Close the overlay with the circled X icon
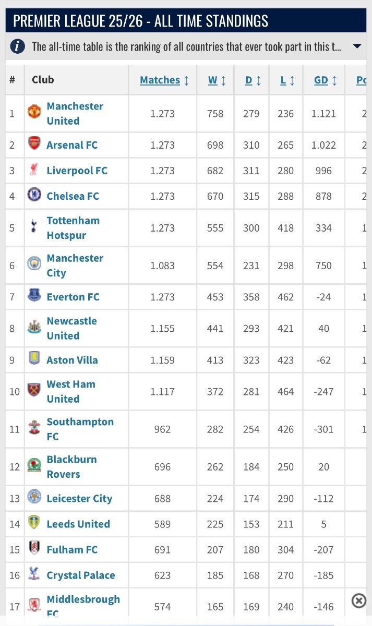Image resolution: width=372 pixels, height=626 pixels. (359, 601)
